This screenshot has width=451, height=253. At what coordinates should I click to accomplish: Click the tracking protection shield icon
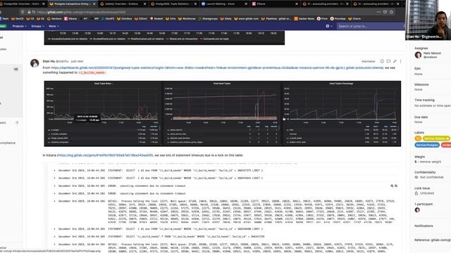click(x=23, y=12)
